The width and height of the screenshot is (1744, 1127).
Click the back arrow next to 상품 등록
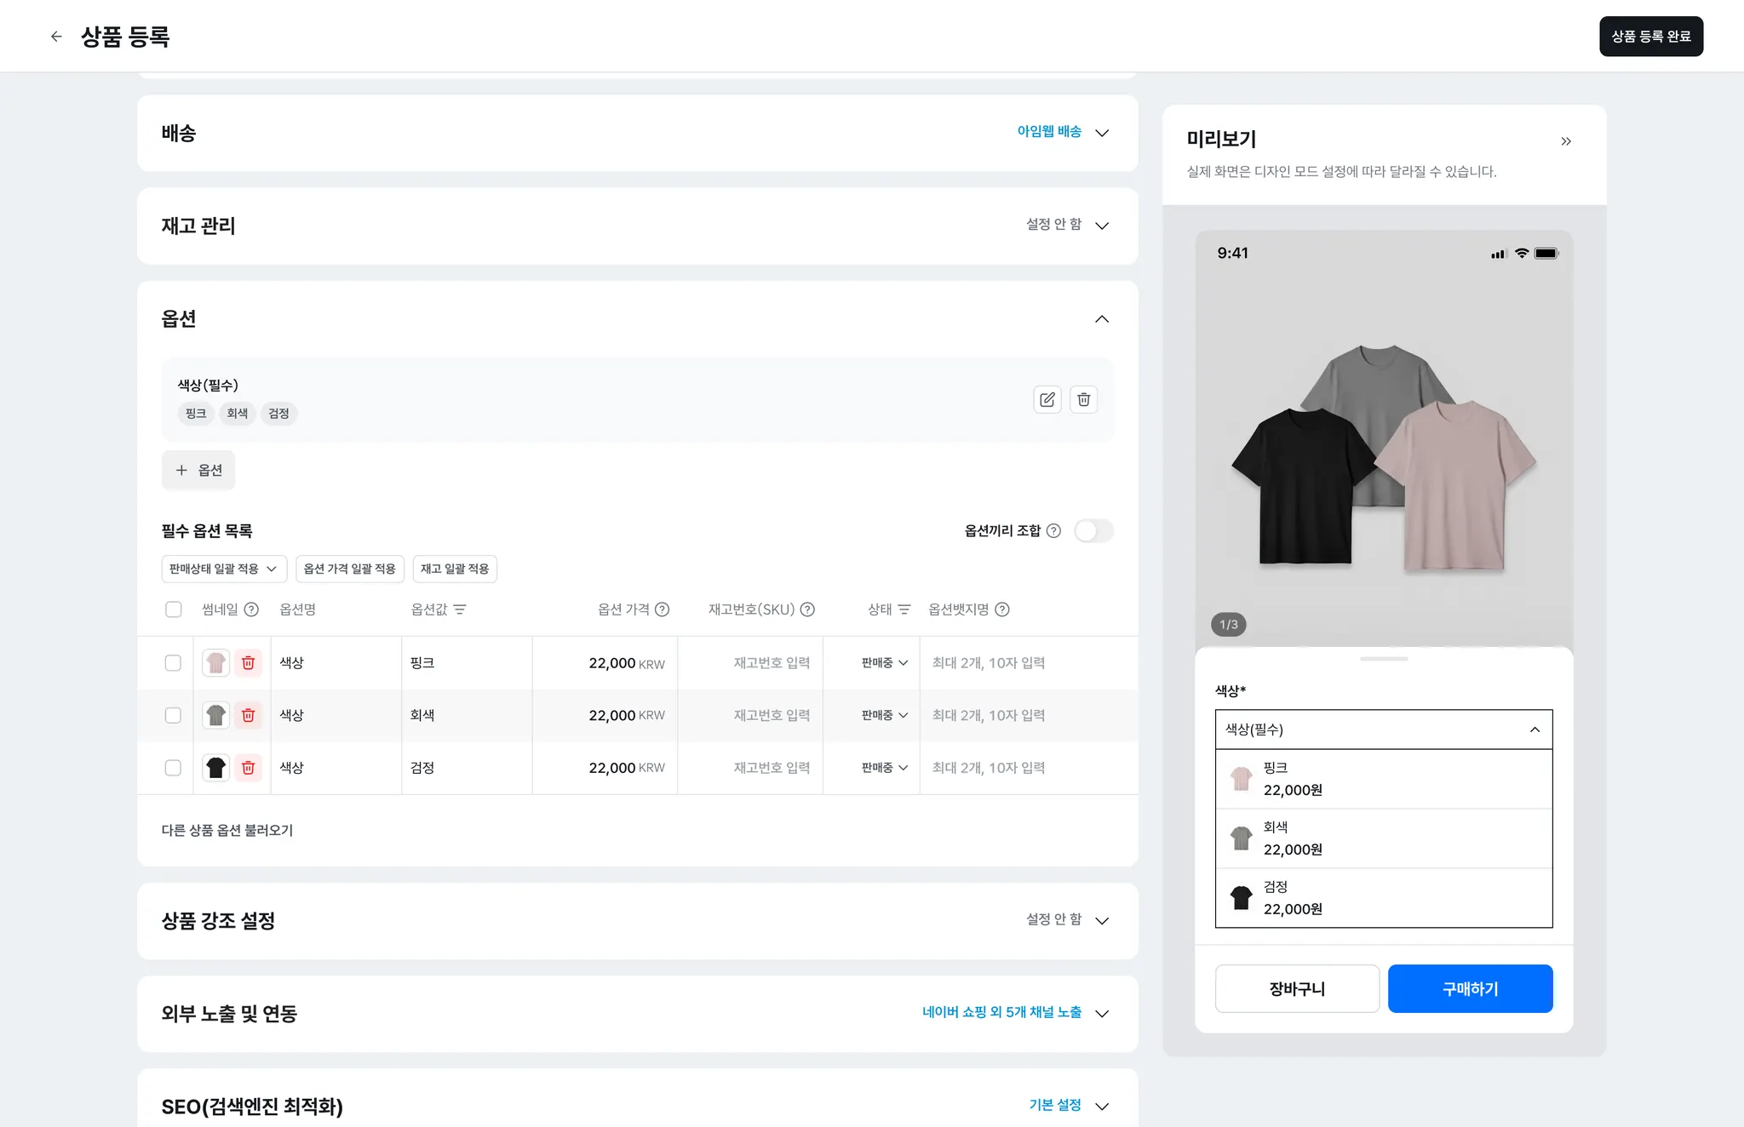click(x=56, y=37)
